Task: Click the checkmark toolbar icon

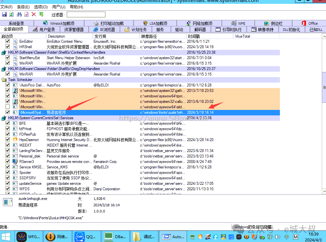Action: click(26, 14)
